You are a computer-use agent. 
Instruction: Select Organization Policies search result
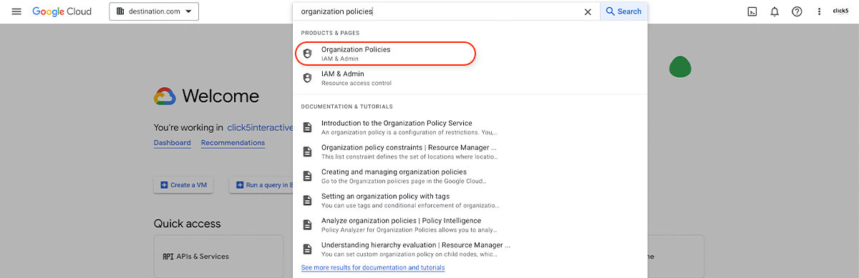[x=386, y=54]
